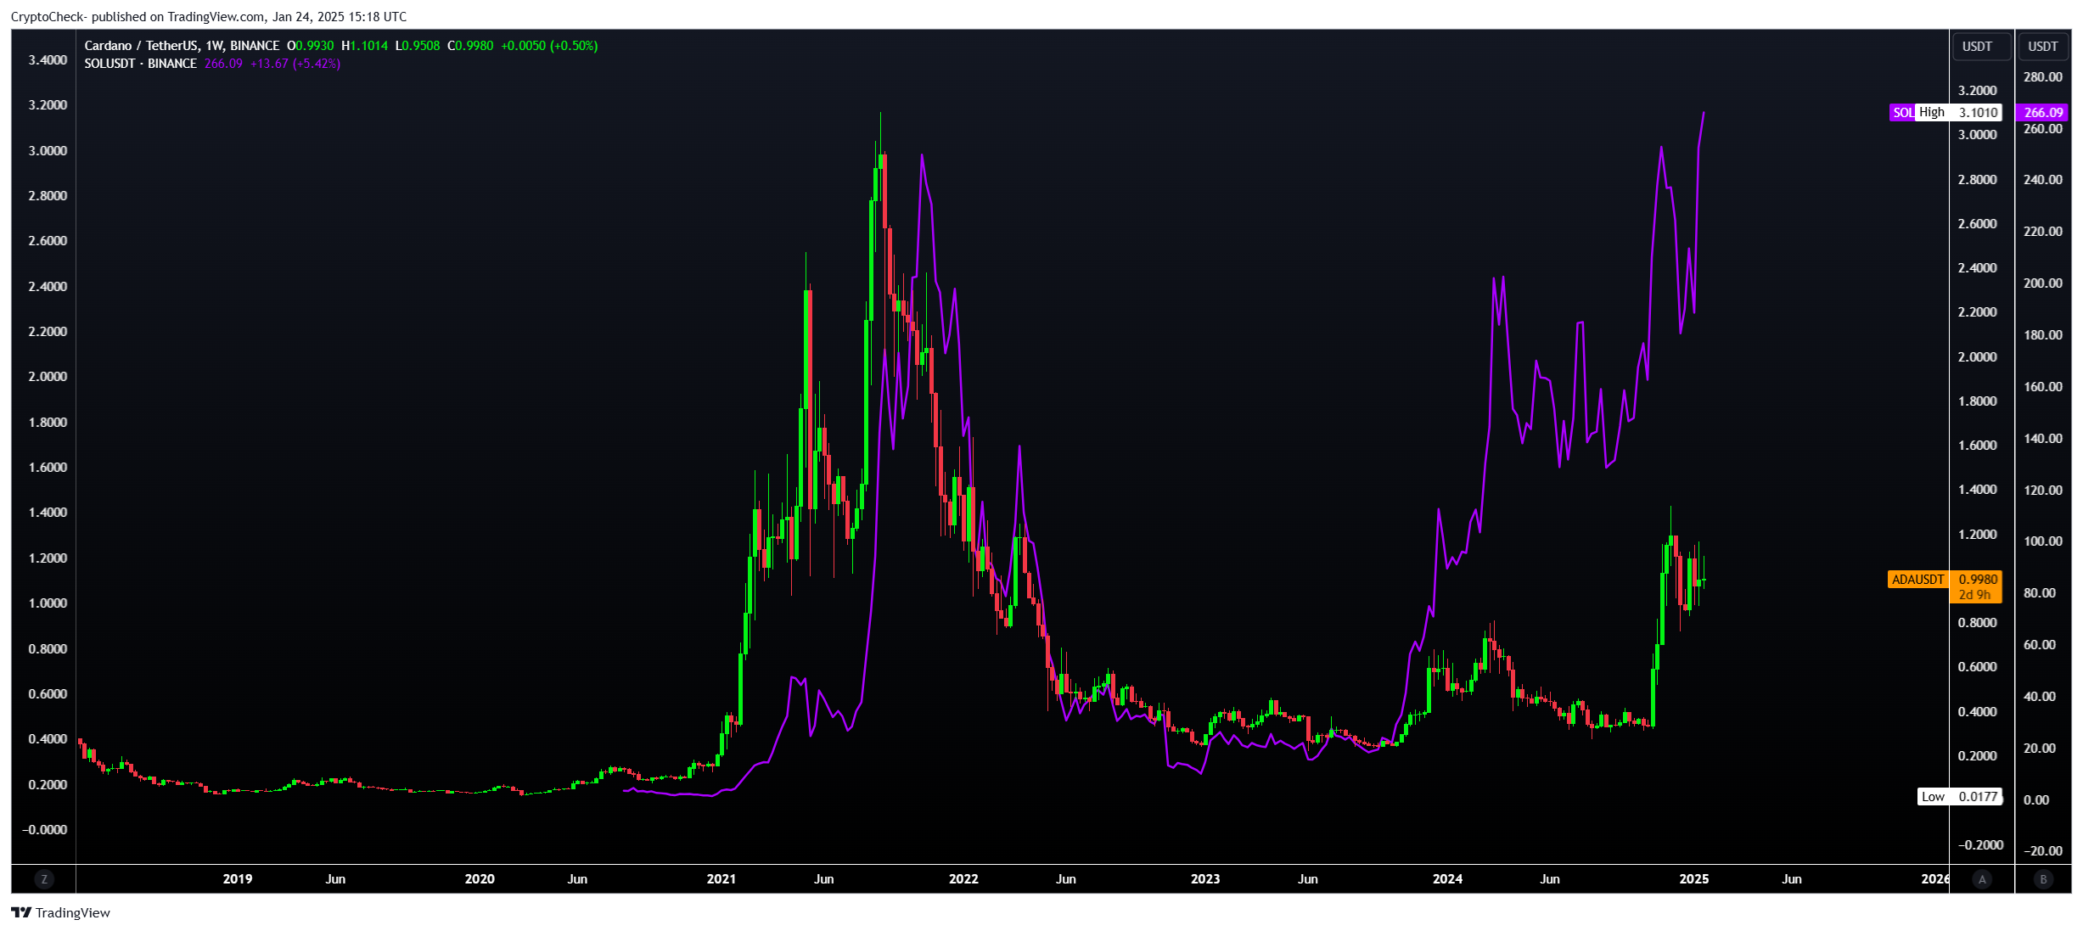
Task: Click the purple 266.09 price label on the scale
Action: click(x=2043, y=112)
